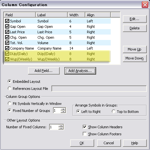Click the fixed columns number field
The width and height of the screenshot is (150, 150).
click(54, 127)
